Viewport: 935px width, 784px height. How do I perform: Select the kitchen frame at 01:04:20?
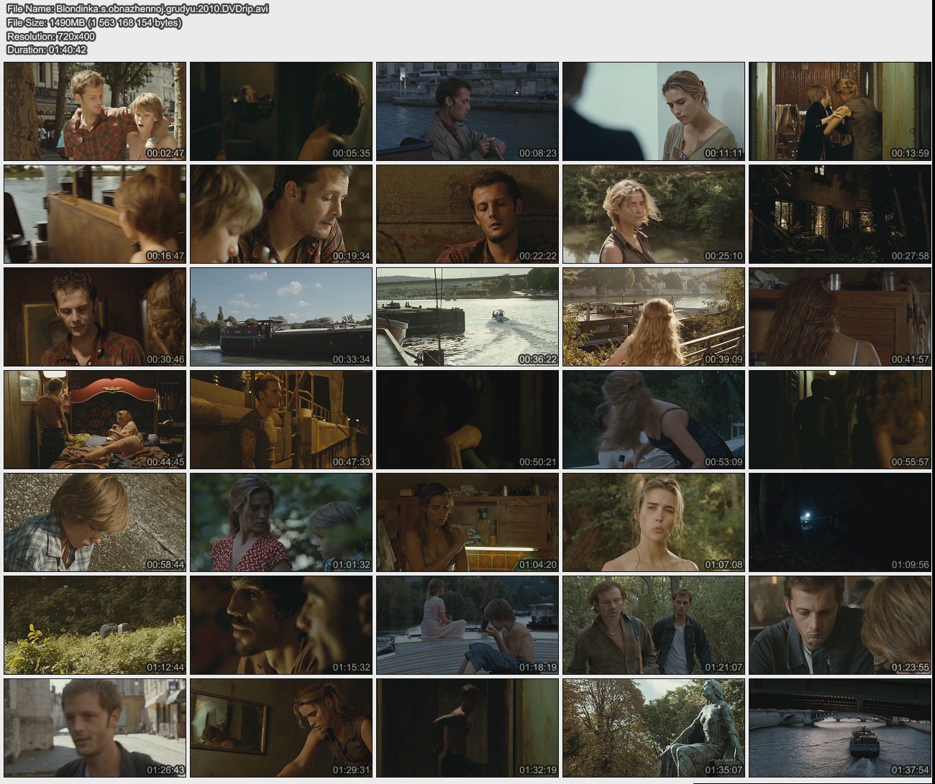tap(467, 522)
